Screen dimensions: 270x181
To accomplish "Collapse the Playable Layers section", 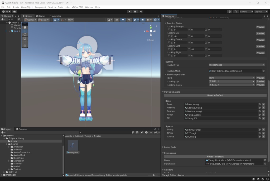I will tap(163, 92).
